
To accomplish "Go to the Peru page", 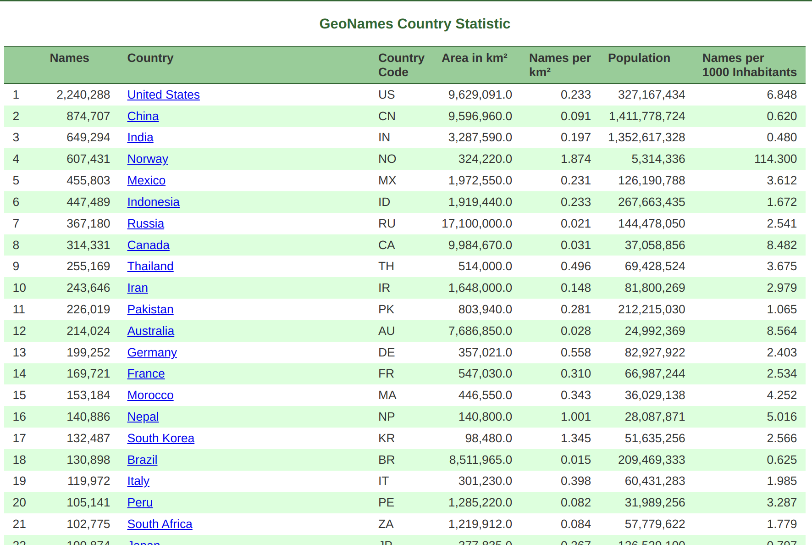I will 140,502.
